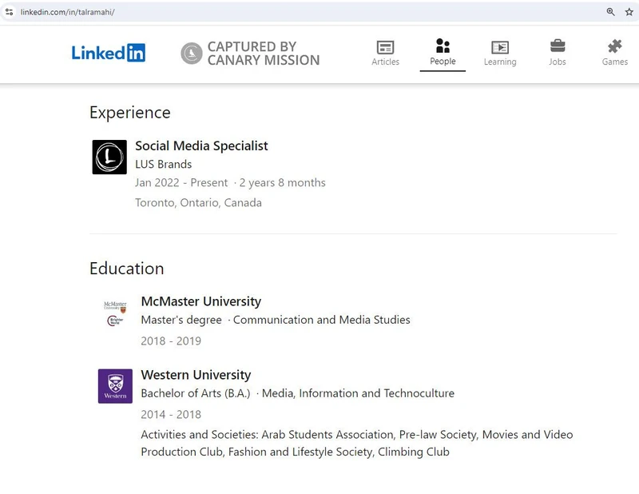This screenshot has width=639, height=494.
Task: Select the Games puzzle icon
Action: pyautogui.click(x=614, y=46)
